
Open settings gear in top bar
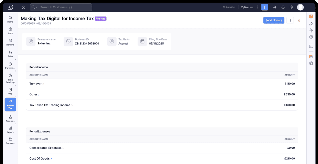coord(291,7)
